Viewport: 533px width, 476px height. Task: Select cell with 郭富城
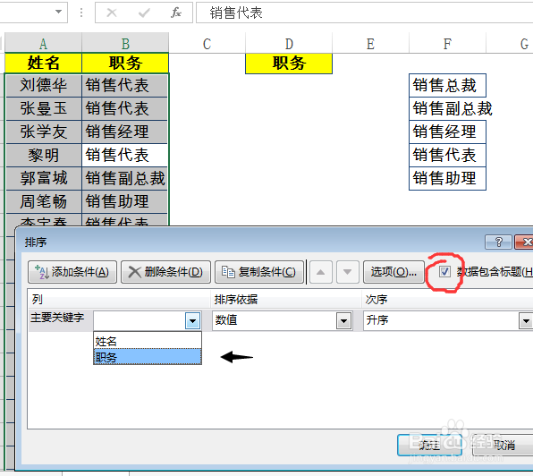pyautogui.click(x=44, y=178)
